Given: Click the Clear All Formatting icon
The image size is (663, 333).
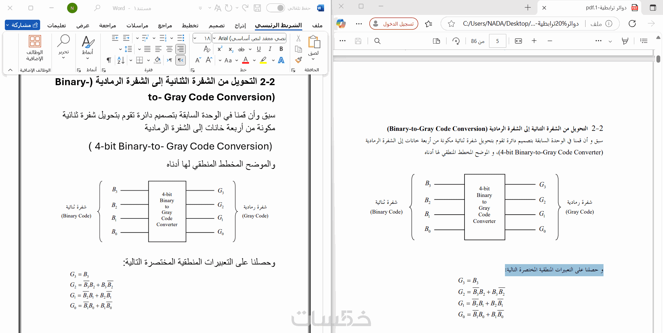Looking at the screenshot, I should [207, 49].
